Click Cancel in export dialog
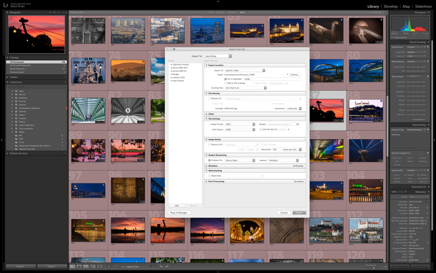The image size is (436, 273). tap(284, 213)
